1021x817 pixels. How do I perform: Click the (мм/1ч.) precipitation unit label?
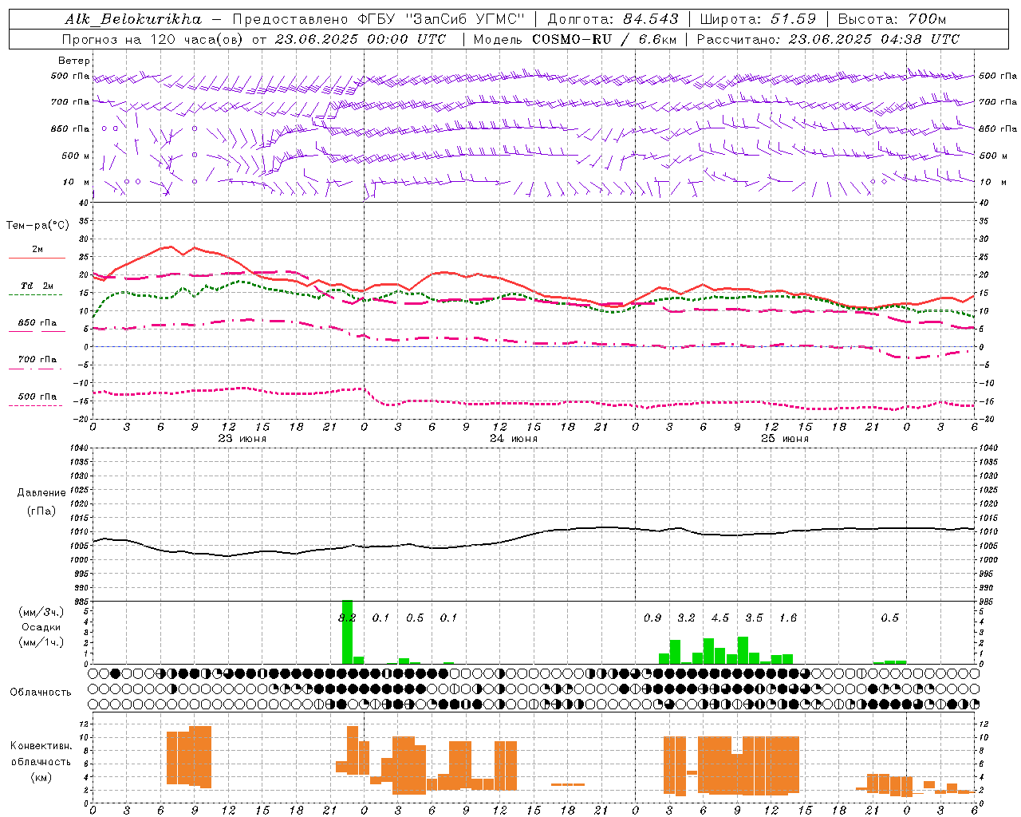pos(41,642)
